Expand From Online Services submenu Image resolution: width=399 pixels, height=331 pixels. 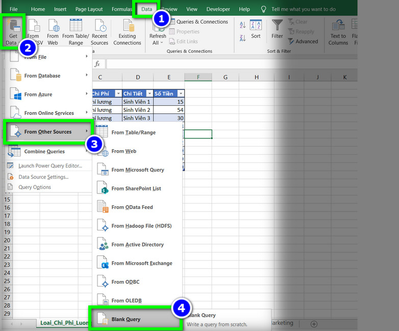pyautogui.click(x=48, y=113)
